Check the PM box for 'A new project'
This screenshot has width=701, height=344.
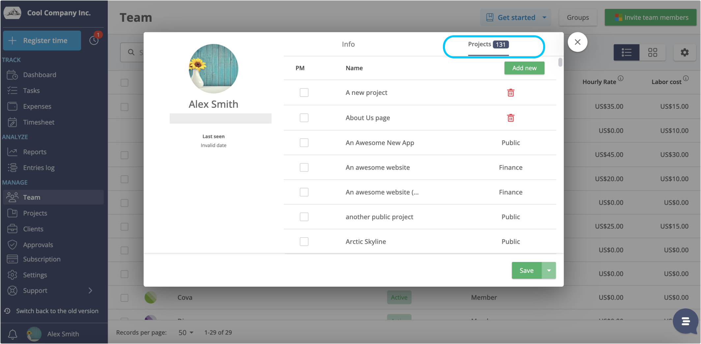pos(304,93)
